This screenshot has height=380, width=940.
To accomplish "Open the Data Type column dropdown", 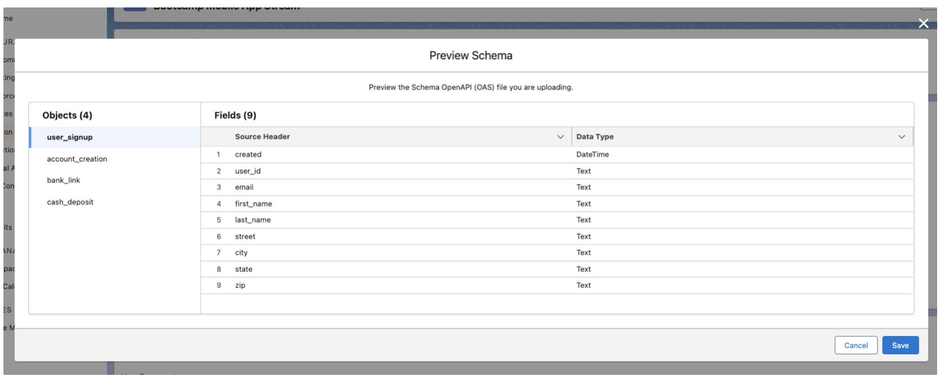I will point(901,136).
